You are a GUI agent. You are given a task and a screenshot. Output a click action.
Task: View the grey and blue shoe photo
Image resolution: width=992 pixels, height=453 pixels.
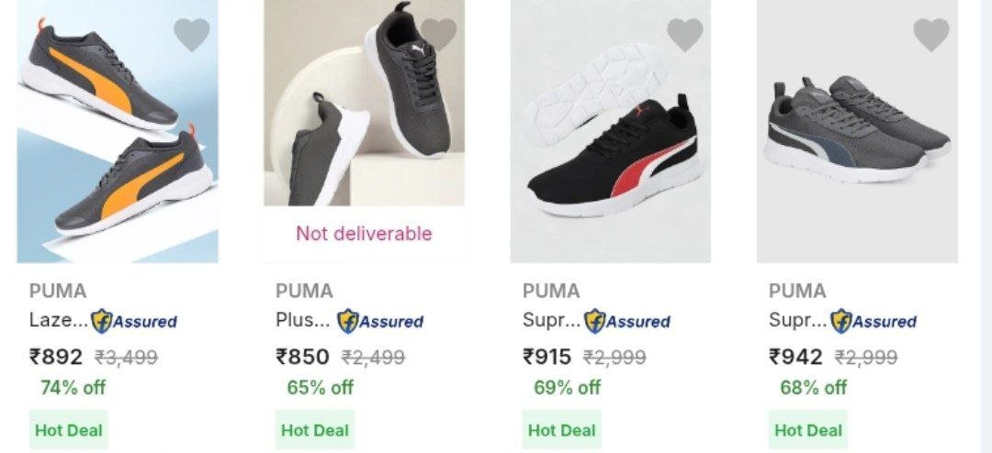857,138
